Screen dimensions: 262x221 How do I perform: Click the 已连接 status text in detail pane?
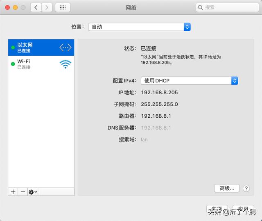(x=149, y=48)
